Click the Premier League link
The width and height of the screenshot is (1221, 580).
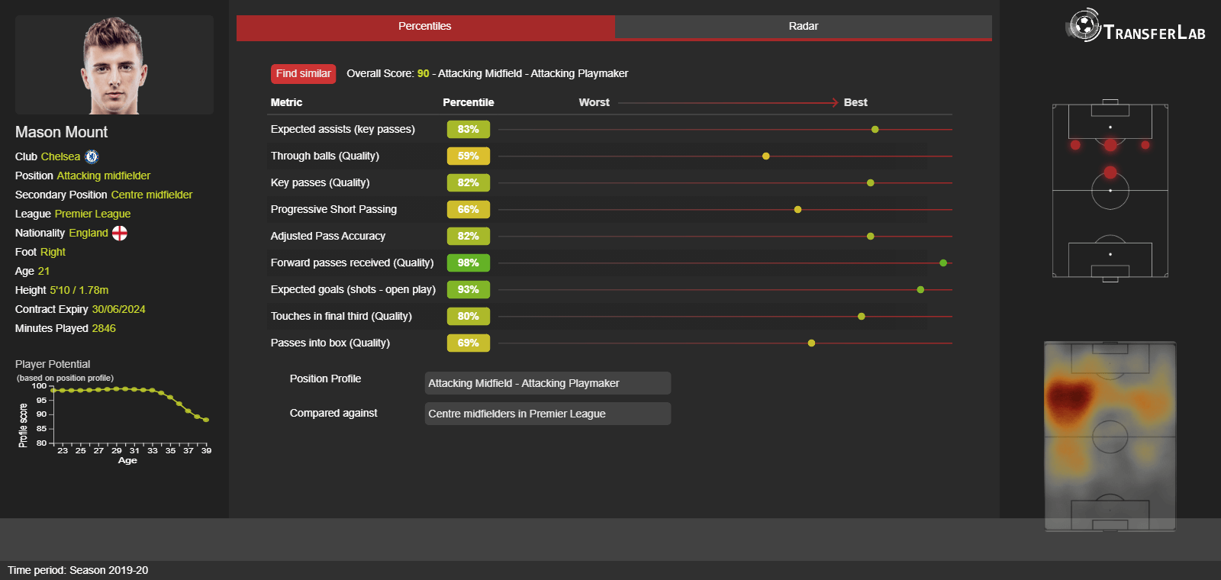tap(92, 214)
